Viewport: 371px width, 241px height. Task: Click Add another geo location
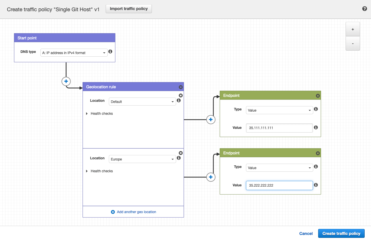point(133,212)
